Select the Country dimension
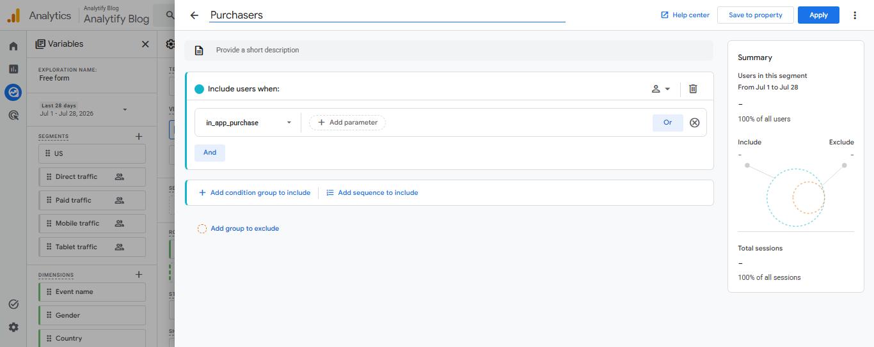874x347 pixels. (x=92, y=338)
